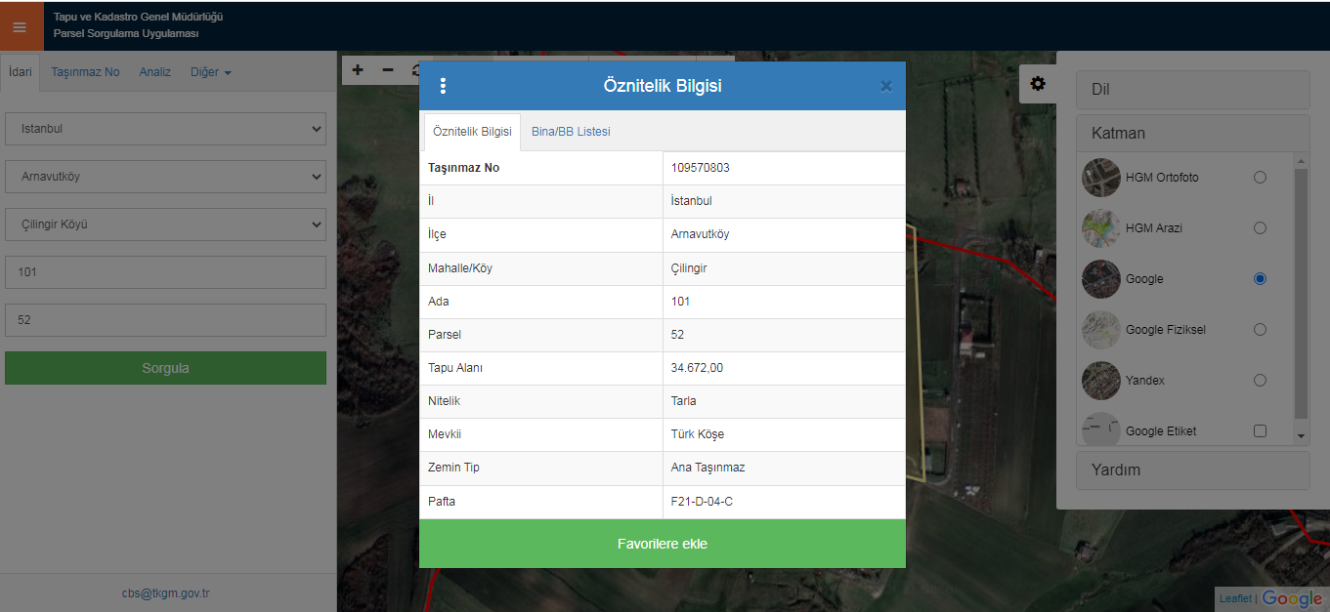1330x612 pixels.
Task: Expand the Arnavutköy district dropdown
Action: tap(165, 177)
